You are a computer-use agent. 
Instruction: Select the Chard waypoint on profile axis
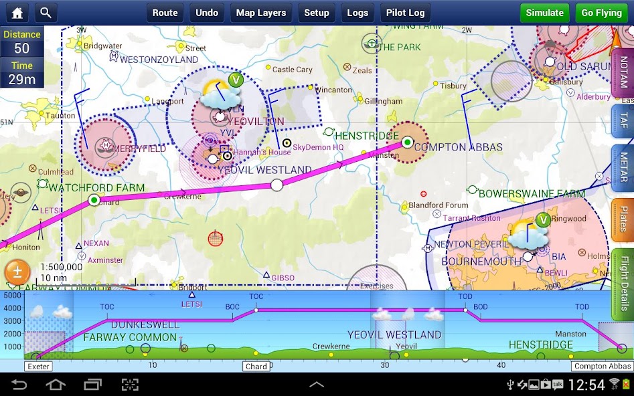pos(256,366)
